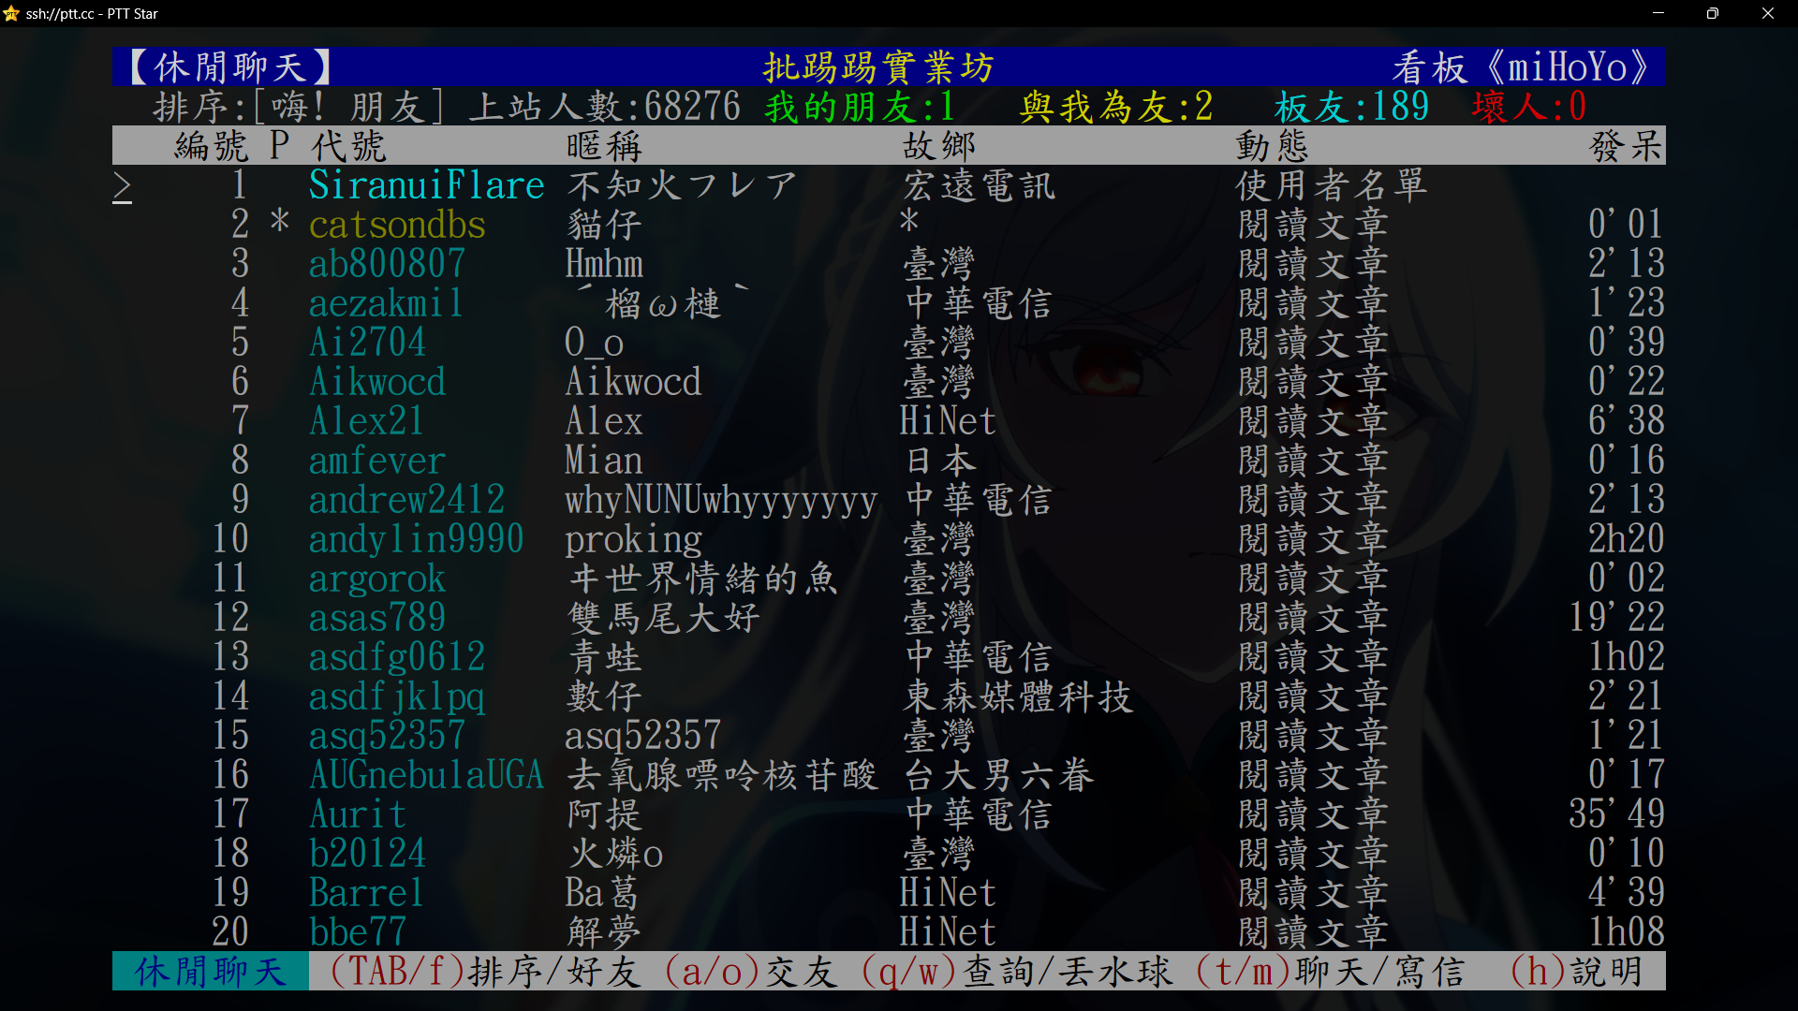Viewport: 1798px width, 1011px height.
Task: Click user ID AUGnebulaUGA
Action: coord(426,775)
